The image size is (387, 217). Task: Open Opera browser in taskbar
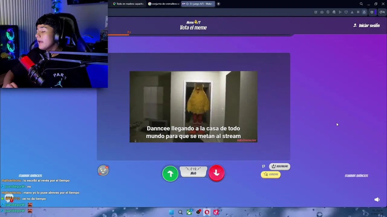207,212
